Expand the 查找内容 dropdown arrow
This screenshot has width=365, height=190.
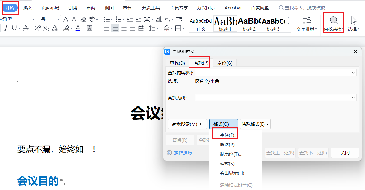pyautogui.click(x=353, y=73)
